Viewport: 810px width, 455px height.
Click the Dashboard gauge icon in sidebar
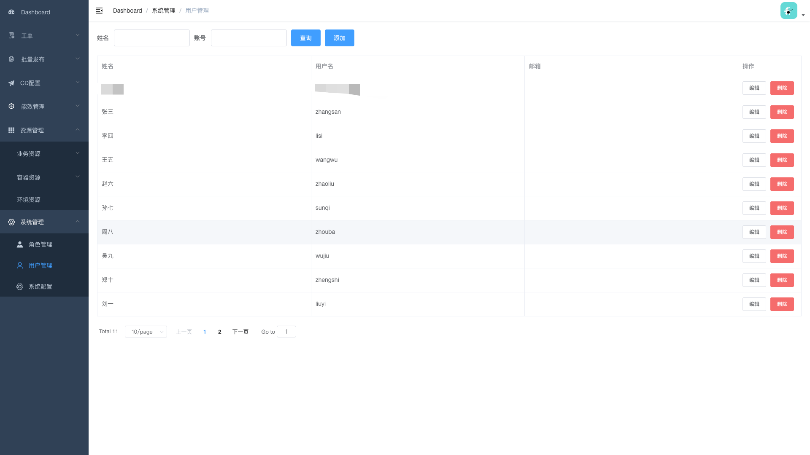(11, 12)
